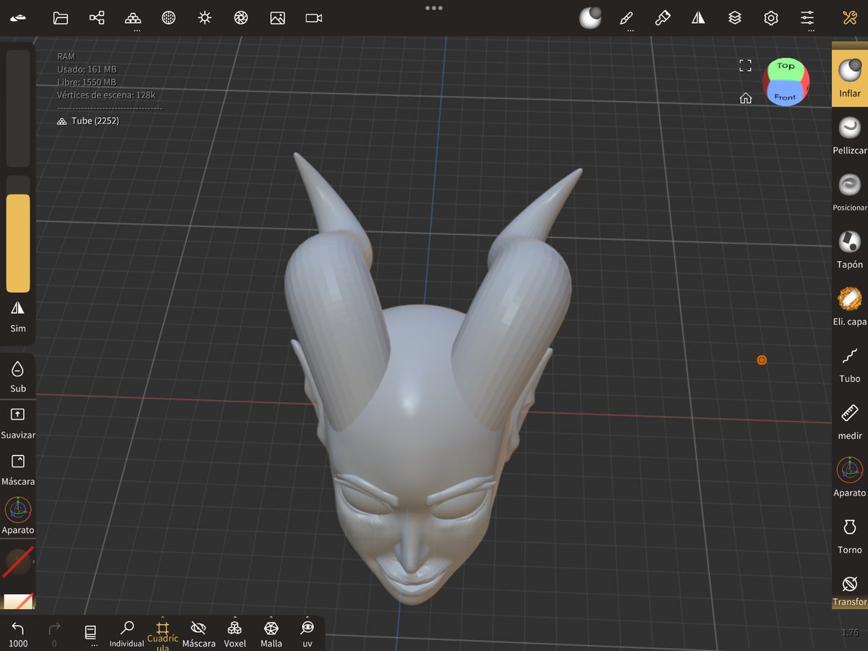868x651 pixels.
Task: Adjust the dark radius slider
Action: tap(18, 109)
